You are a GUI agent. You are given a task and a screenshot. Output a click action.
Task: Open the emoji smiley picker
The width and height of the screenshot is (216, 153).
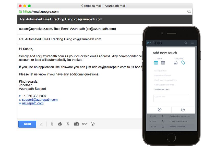[93, 124]
